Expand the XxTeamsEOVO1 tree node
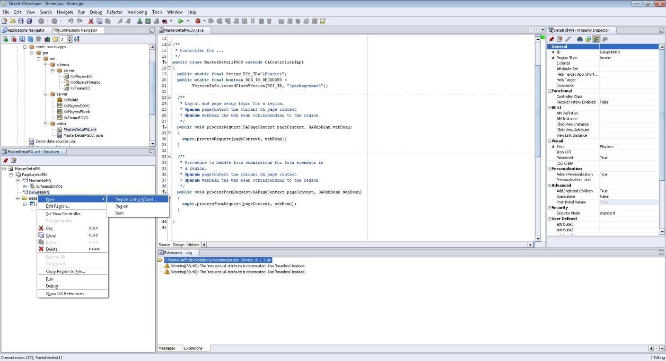This screenshot has height=361, width=666. click(x=25, y=186)
